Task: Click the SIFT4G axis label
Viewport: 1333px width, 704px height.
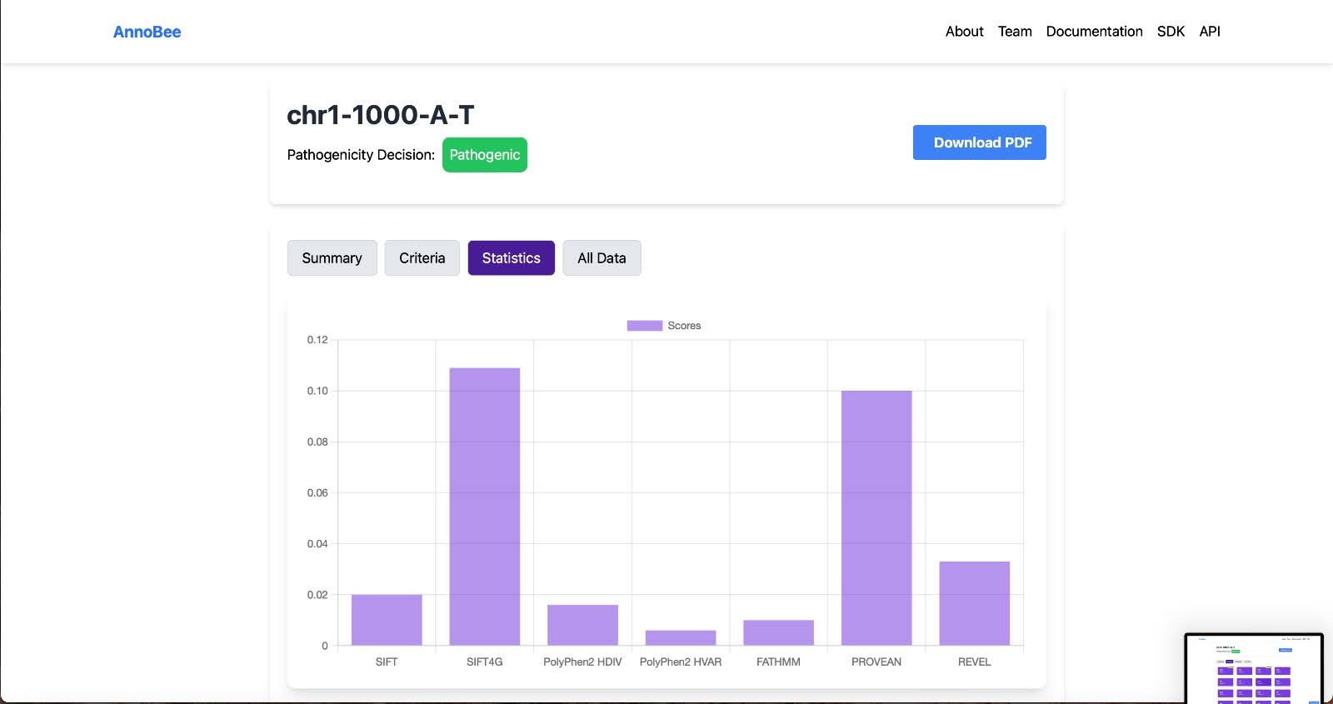Action: [x=485, y=662]
